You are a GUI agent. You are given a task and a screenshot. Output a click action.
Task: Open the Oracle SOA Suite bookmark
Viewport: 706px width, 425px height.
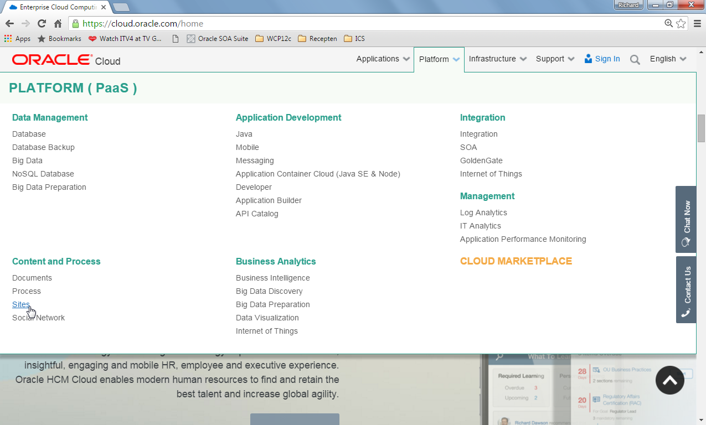217,39
